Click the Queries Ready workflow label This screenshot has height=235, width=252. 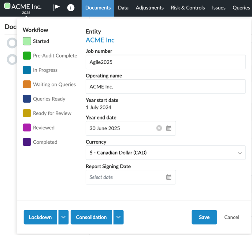(49, 99)
